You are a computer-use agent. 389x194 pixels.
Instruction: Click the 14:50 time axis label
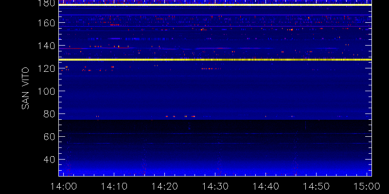[x=317, y=186]
